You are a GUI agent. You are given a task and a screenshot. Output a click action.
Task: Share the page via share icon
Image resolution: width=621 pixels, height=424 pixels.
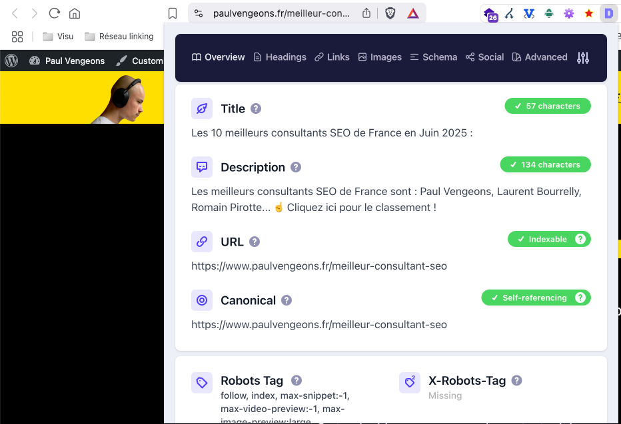[366, 13]
